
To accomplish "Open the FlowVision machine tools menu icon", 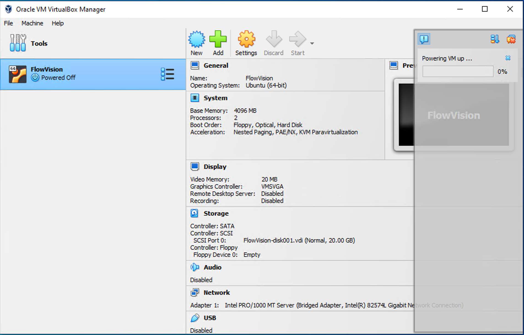I will (x=167, y=74).
